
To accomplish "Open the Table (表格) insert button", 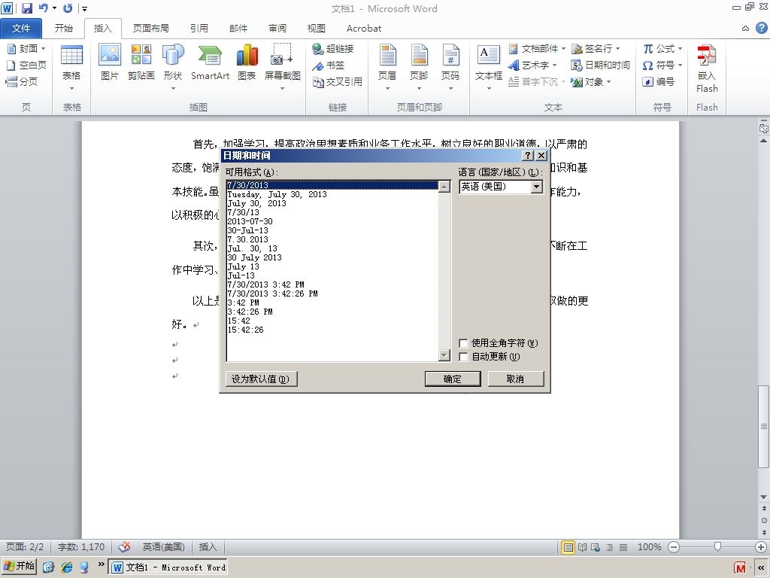I will point(71,67).
